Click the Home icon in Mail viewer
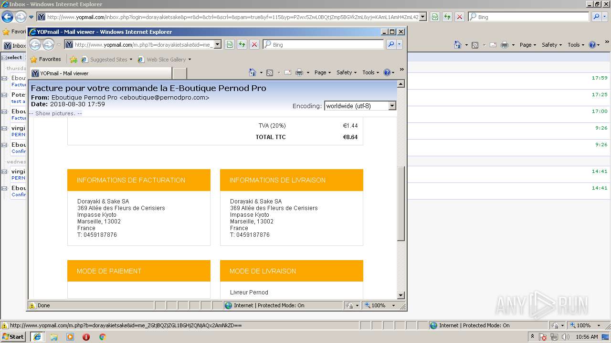Image resolution: width=611 pixels, height=343 pixels. tap(253, 72)
